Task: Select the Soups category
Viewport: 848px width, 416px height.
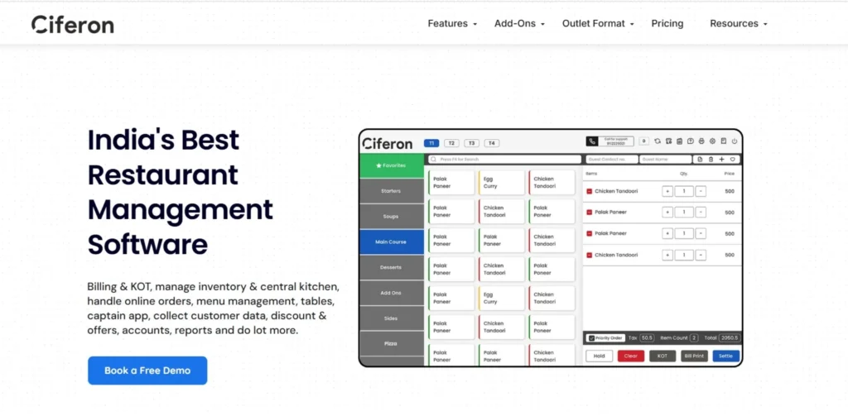Action: pyautogui.click(x=392, y=217)
